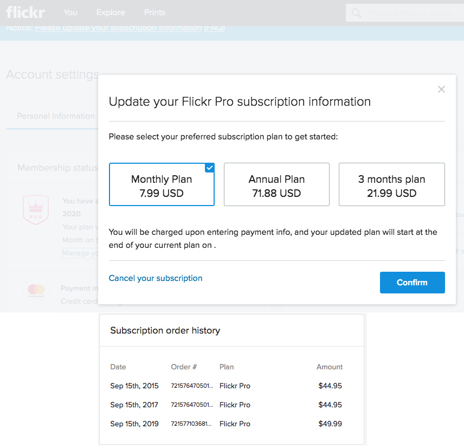The height and width of the screenshot is (448, 464).
Task: Click the Subscription order history heading
Action: pos(165,330)
